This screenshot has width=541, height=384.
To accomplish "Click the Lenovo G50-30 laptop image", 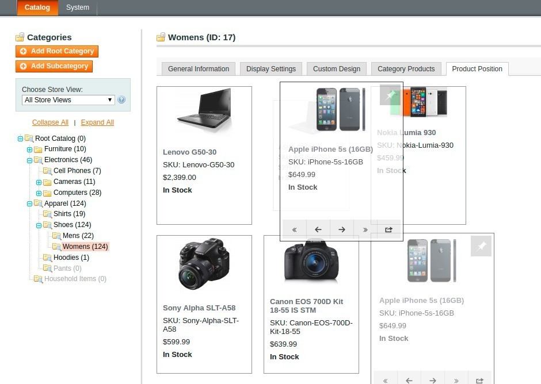I will [204, 110].
